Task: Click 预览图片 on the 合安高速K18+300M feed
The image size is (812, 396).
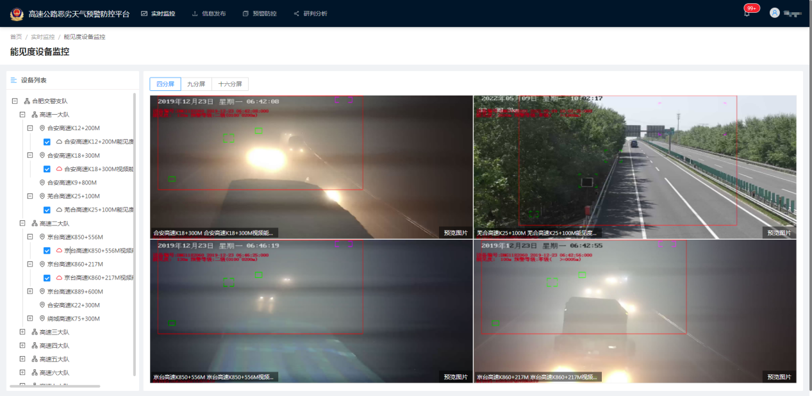Action: 456,233
